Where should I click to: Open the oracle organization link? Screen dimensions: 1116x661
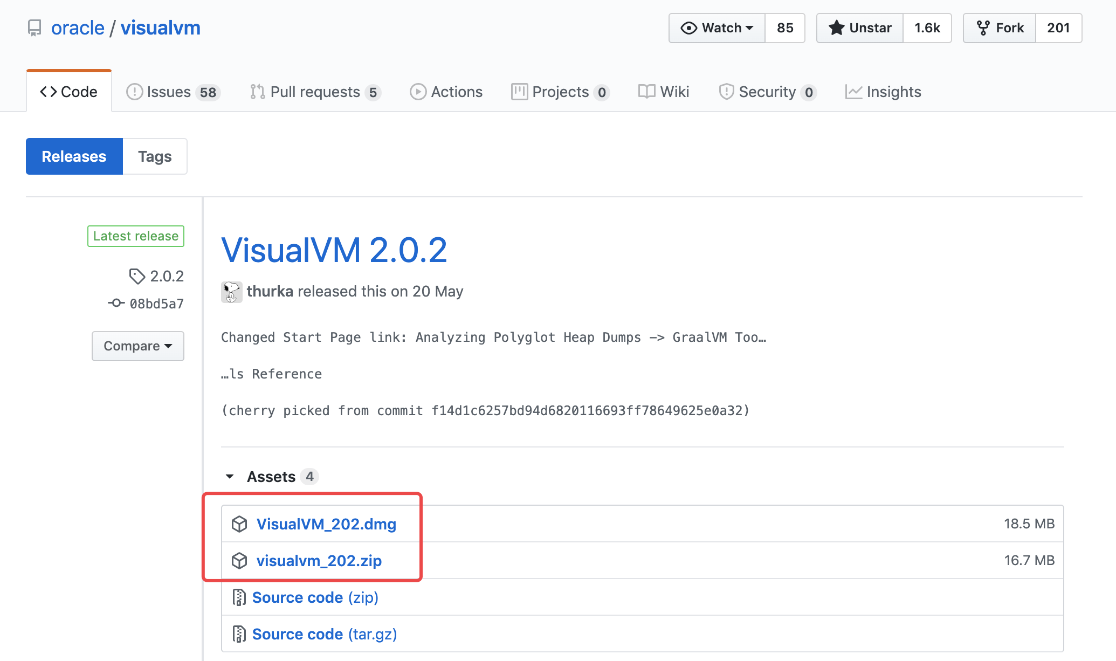click(78, 28)
